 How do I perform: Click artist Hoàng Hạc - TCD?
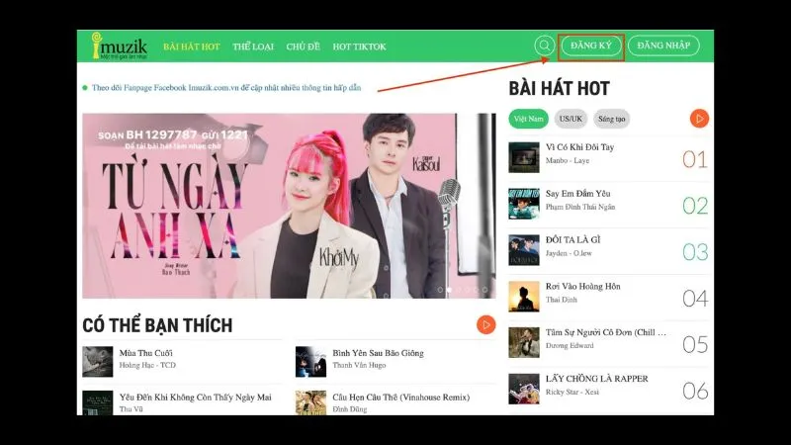pyautogui.click(x=147, y=365)
